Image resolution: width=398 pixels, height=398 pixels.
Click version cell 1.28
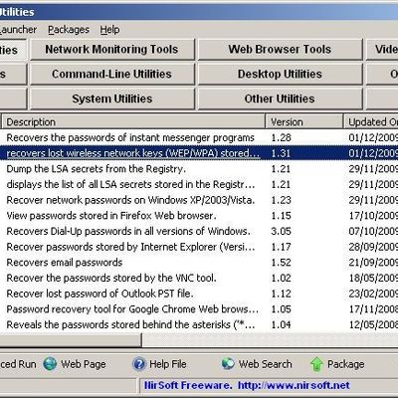(281, 137)
